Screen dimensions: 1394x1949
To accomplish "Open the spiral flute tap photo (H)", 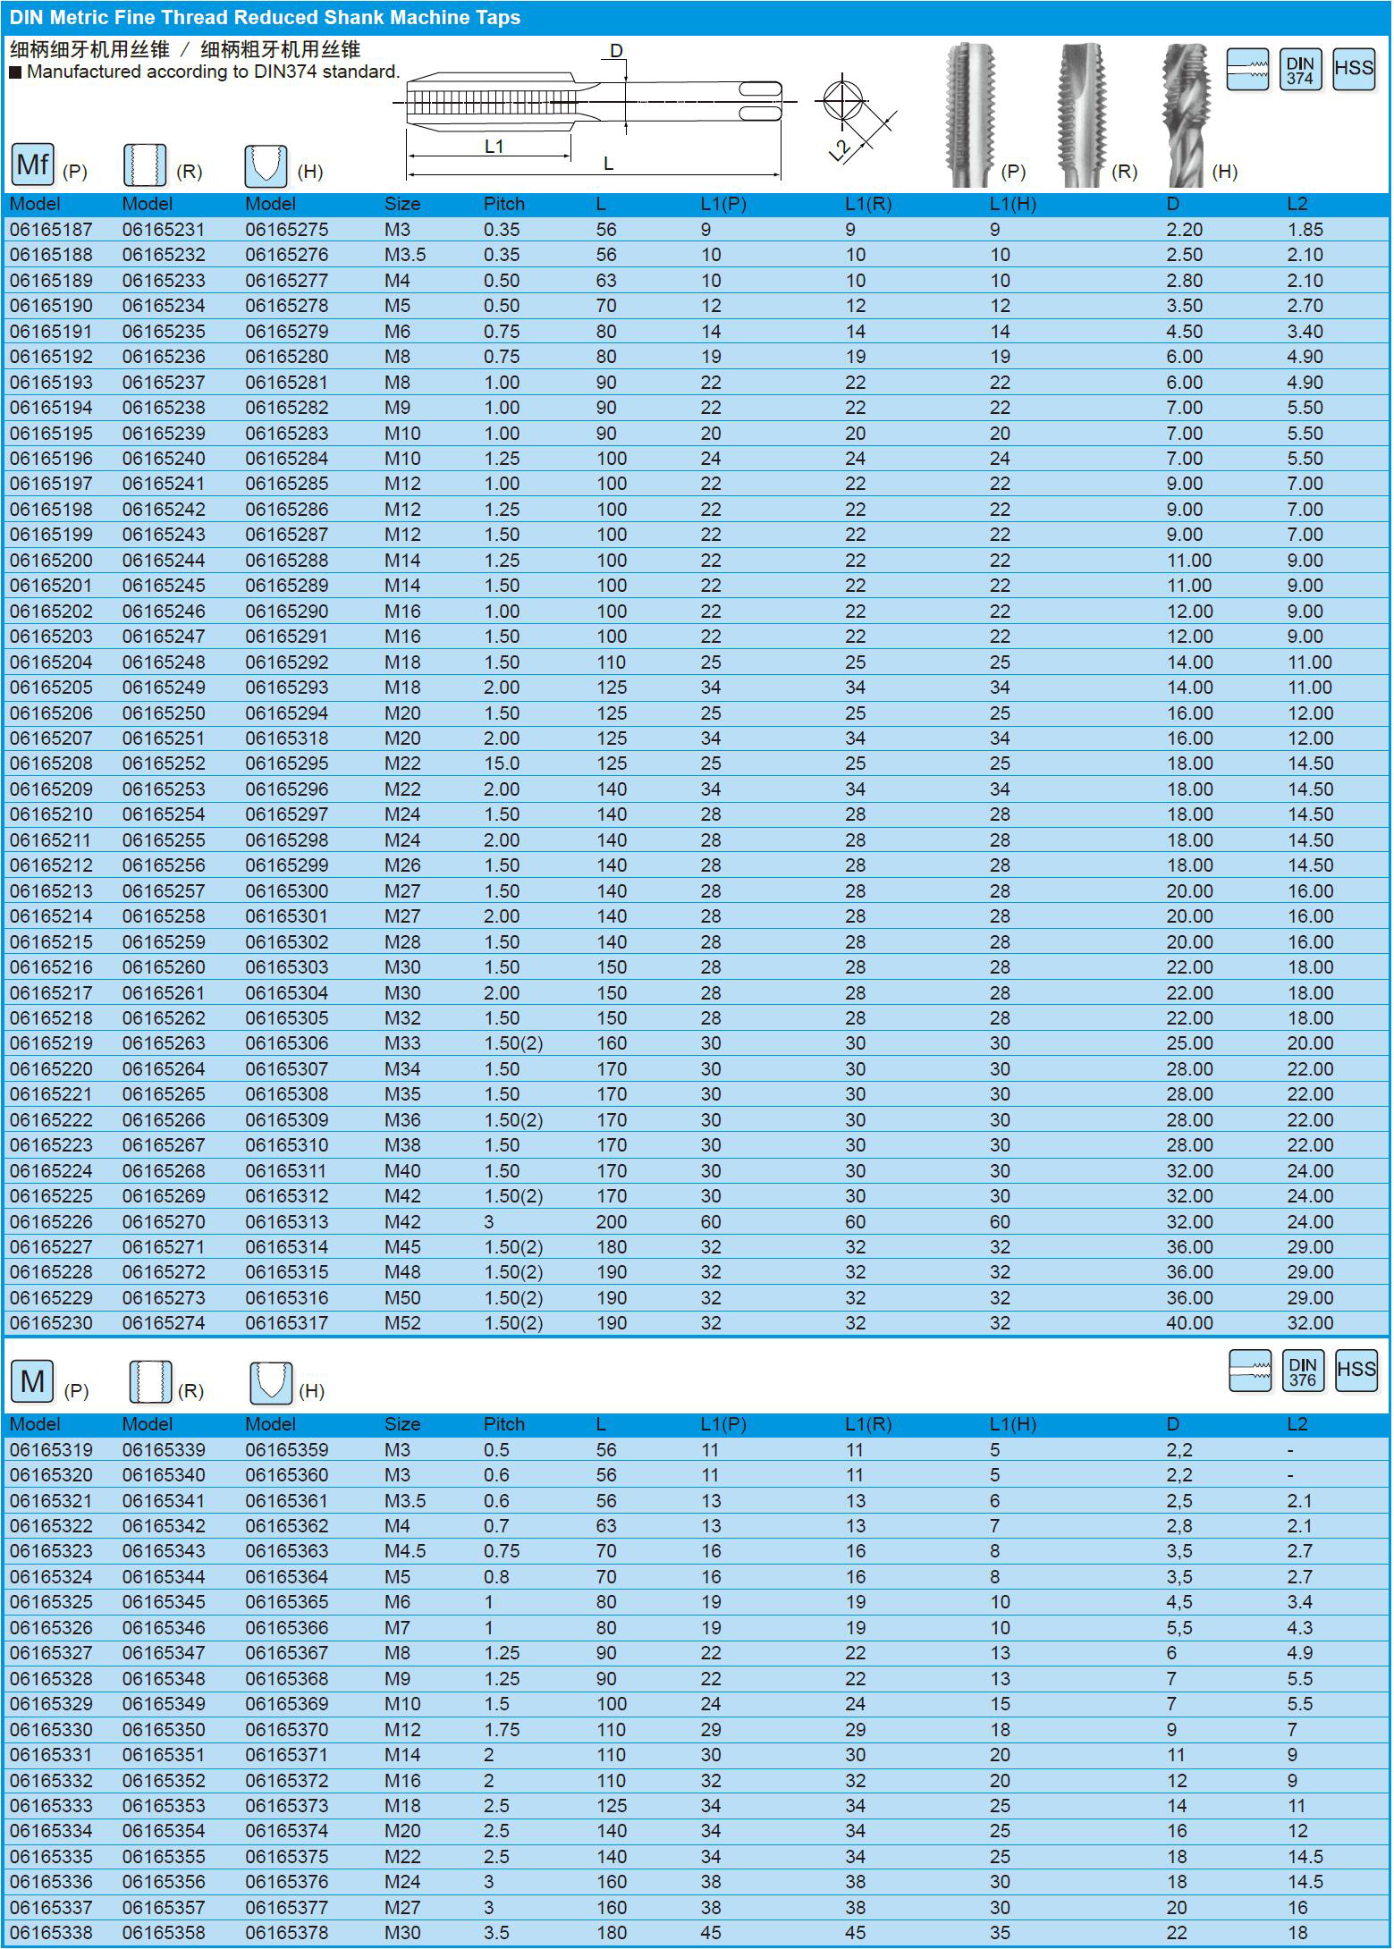I will [1185, 114].
